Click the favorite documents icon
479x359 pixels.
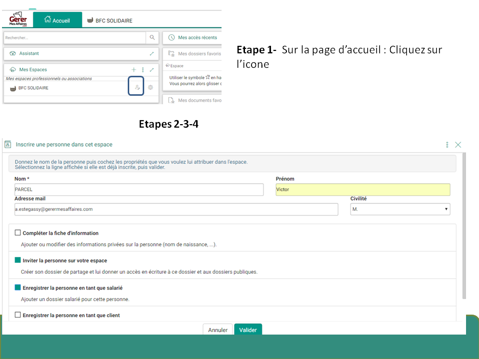[x=171, y=100]
